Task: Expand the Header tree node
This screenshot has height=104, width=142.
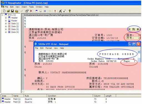Action: coord(6,18)
